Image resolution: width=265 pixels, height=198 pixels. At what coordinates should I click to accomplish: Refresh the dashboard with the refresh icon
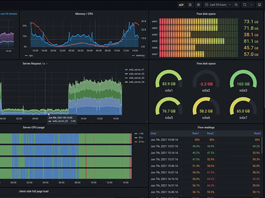[x=245, y=5]
